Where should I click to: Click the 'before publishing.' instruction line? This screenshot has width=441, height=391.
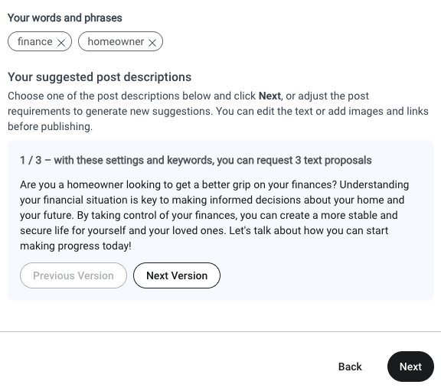[50, 126]
